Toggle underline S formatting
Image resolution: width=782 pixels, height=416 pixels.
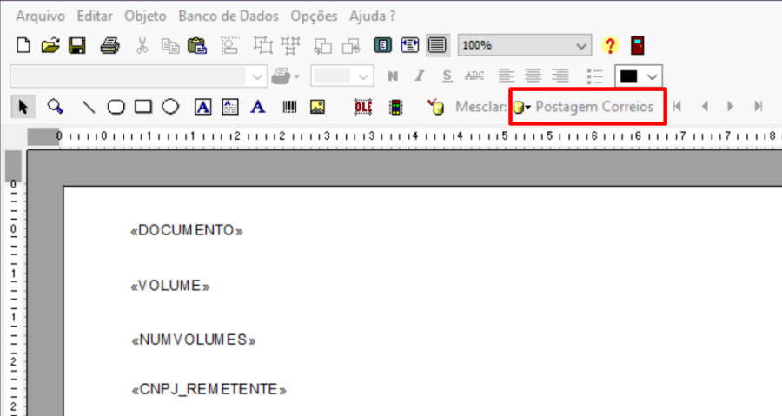coord(447,76)
